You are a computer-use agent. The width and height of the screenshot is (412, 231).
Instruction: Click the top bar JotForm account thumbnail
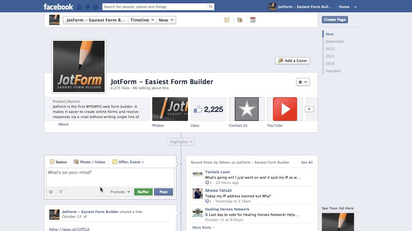tap(272, 7)
